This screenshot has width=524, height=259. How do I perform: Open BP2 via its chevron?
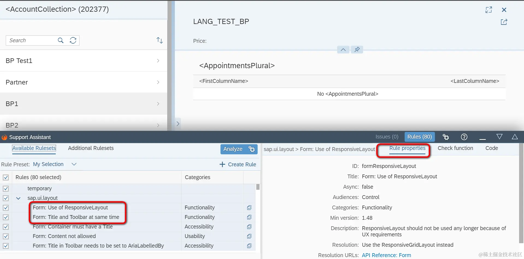point(158,125)
